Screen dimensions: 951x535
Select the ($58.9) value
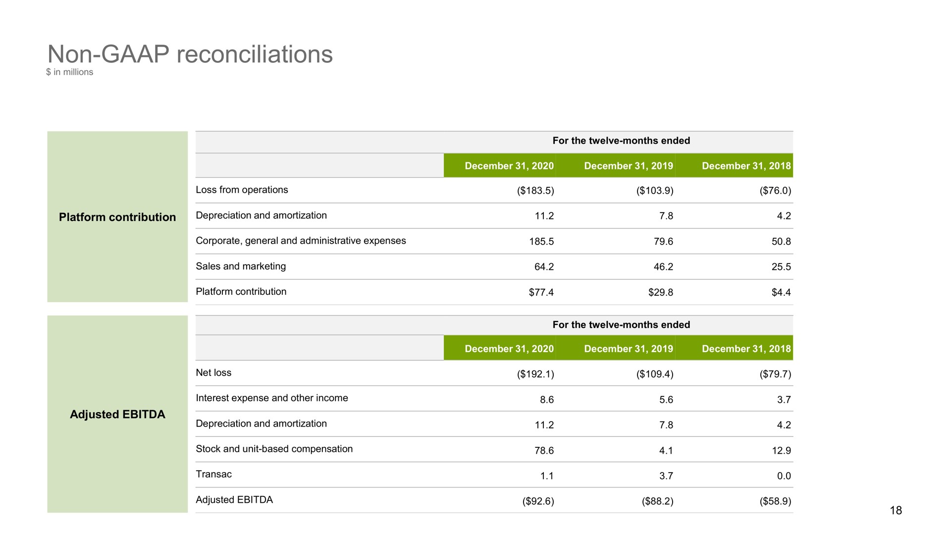pos(775,501)
